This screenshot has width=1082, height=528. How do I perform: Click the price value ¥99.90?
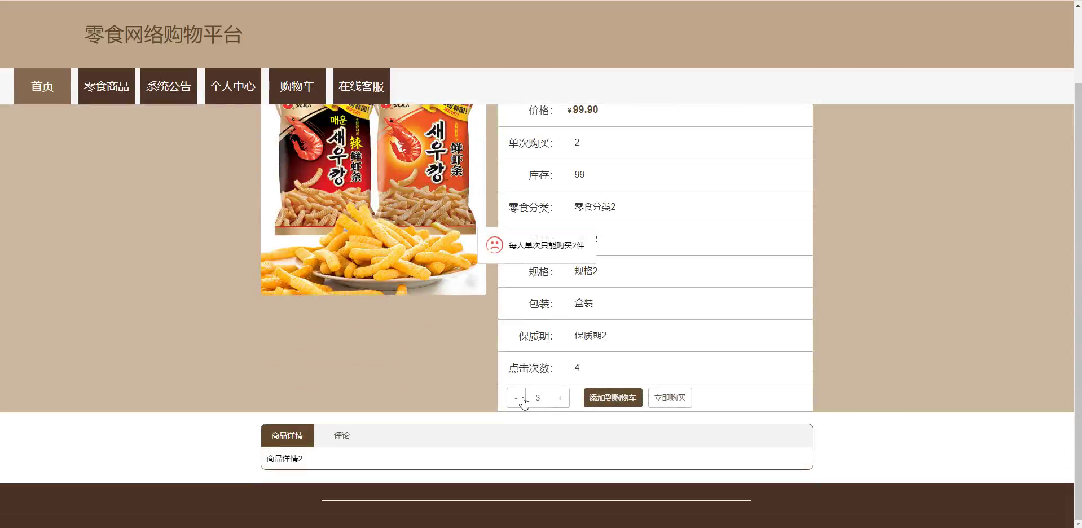pyautogui.click(x=583, y=109)
